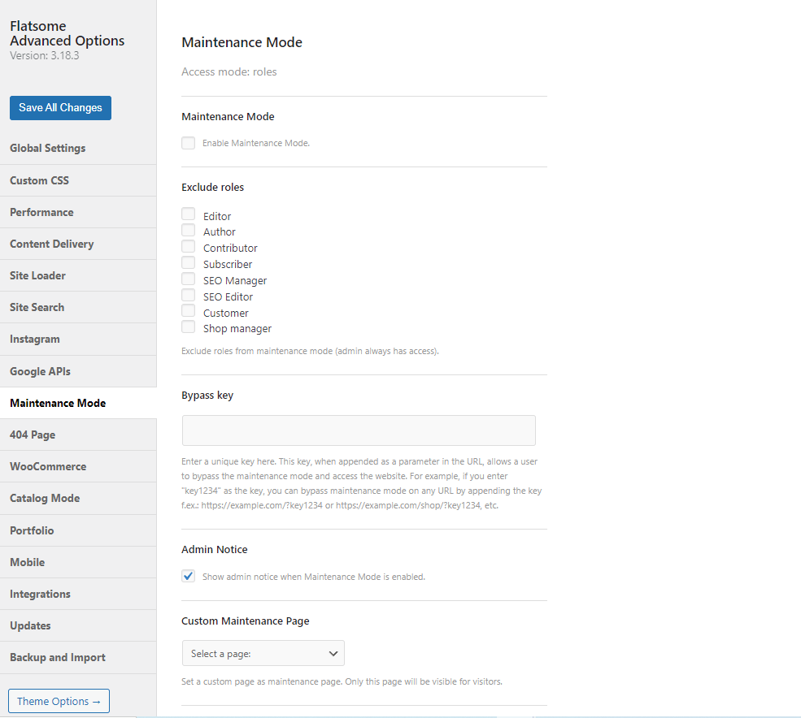Click the Save All Changes button
Image resolution: width=801 pixels, height=718 pixels.
60,108
